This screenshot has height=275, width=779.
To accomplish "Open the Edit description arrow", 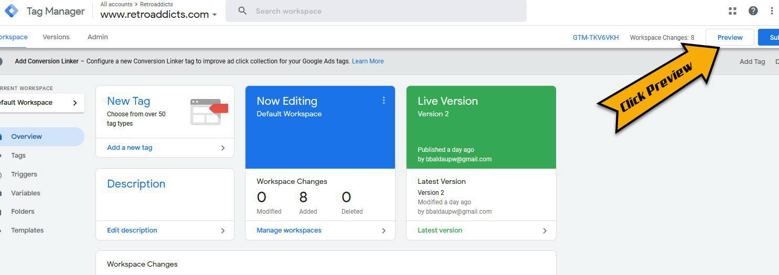I will coord(222,230).
